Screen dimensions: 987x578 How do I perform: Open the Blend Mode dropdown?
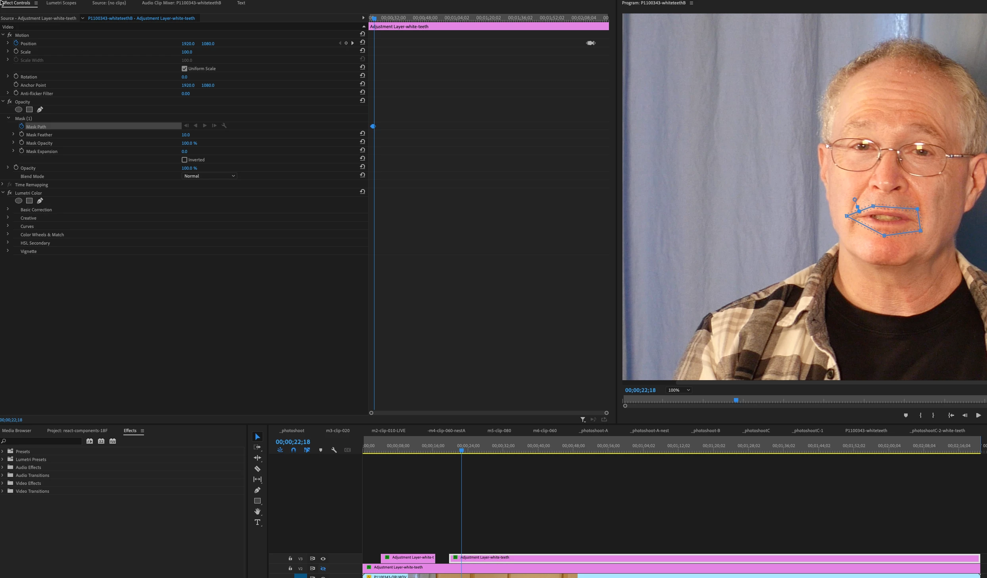click(x=209, y=176)
